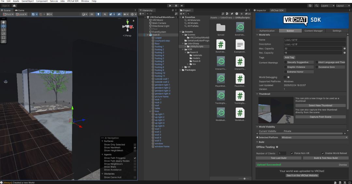
Task: Click the Project panel create plus button
Action: (182, 14)
